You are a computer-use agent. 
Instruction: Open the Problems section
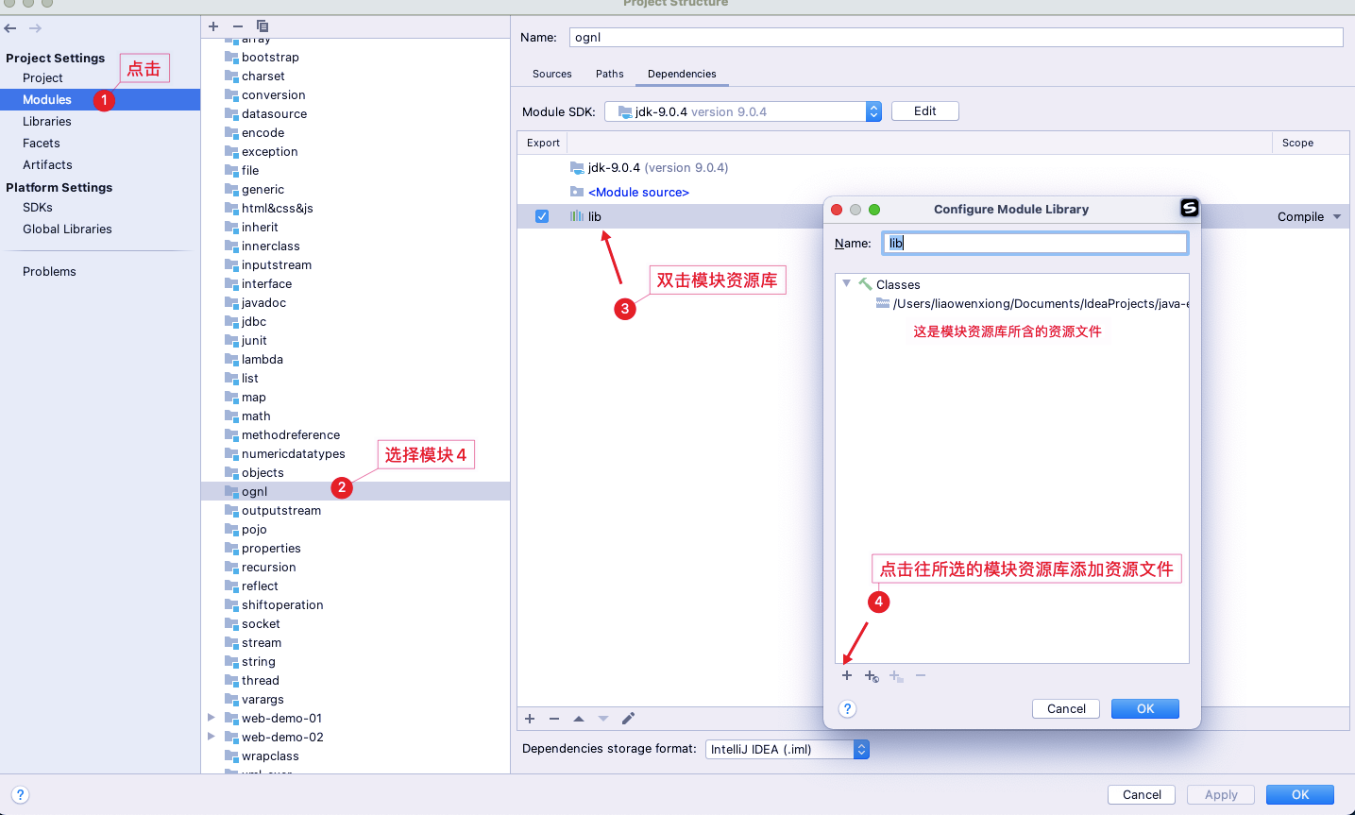coord(49,271)
